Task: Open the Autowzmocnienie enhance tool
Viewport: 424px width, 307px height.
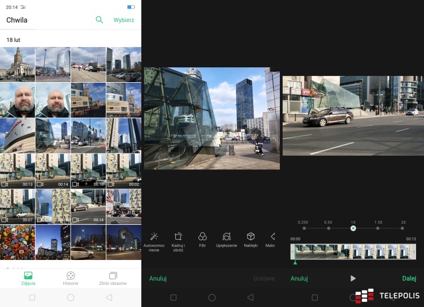Action: [x=154, y=240]
